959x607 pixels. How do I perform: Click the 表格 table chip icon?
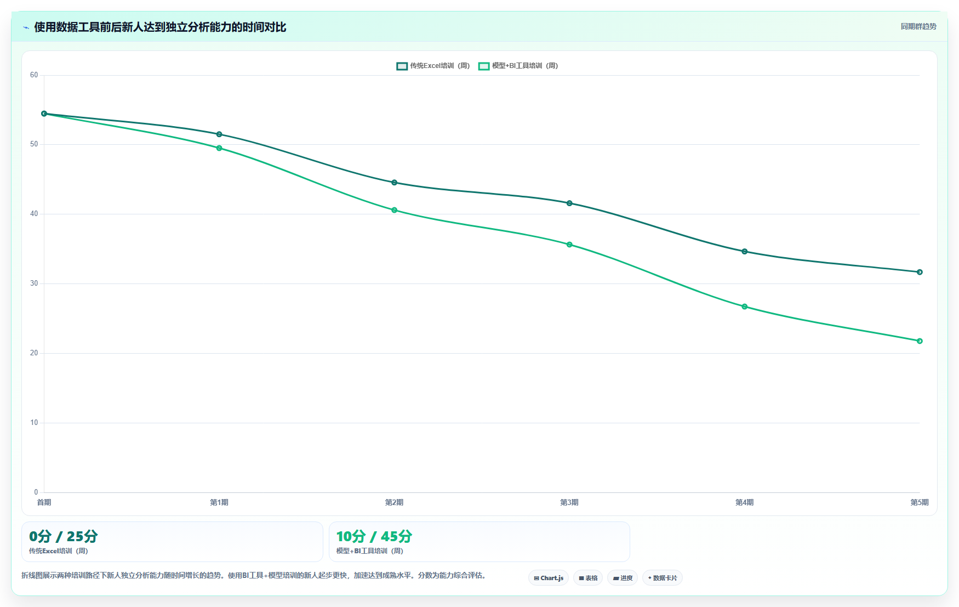[x=581, y=578]
